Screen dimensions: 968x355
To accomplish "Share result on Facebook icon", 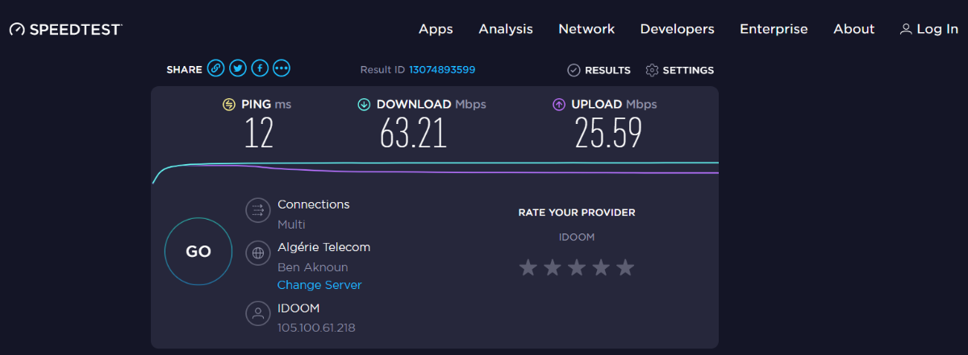I will (259, 68).
